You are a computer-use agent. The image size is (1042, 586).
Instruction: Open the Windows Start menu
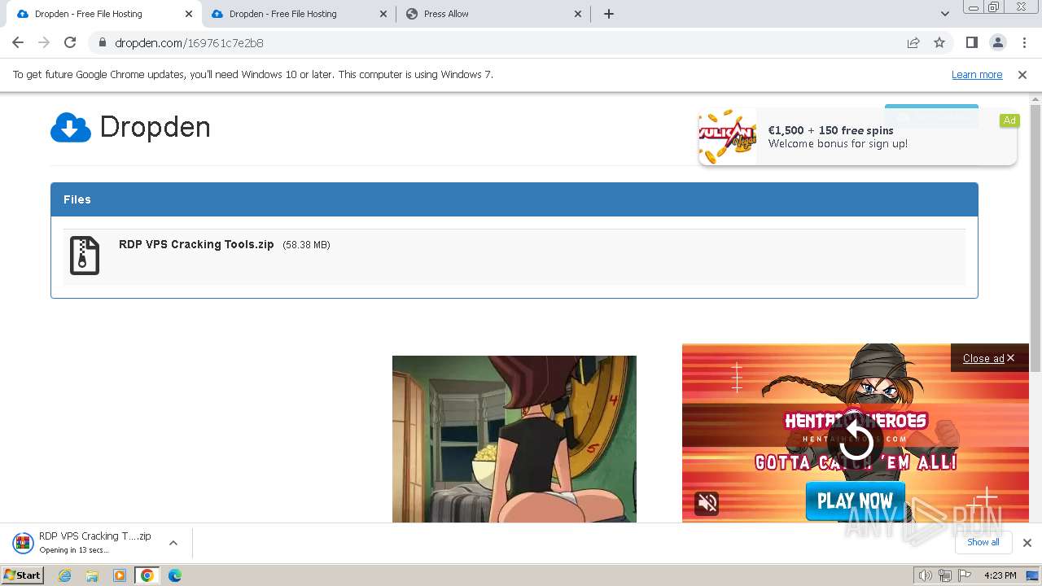[x=23, y=575]
